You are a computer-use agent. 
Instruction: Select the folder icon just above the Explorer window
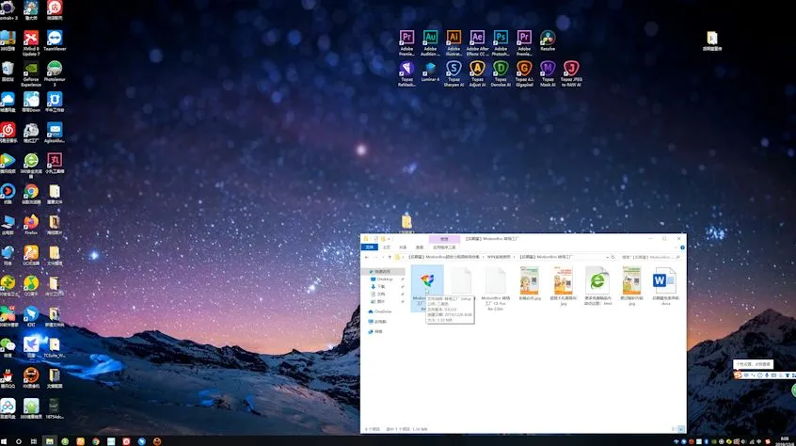[406, 222]
